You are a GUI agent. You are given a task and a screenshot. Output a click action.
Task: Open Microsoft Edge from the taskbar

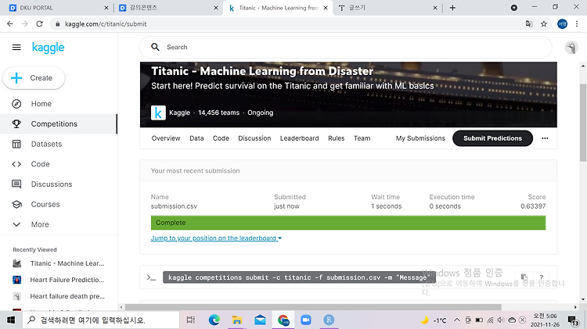coord(214,320)
